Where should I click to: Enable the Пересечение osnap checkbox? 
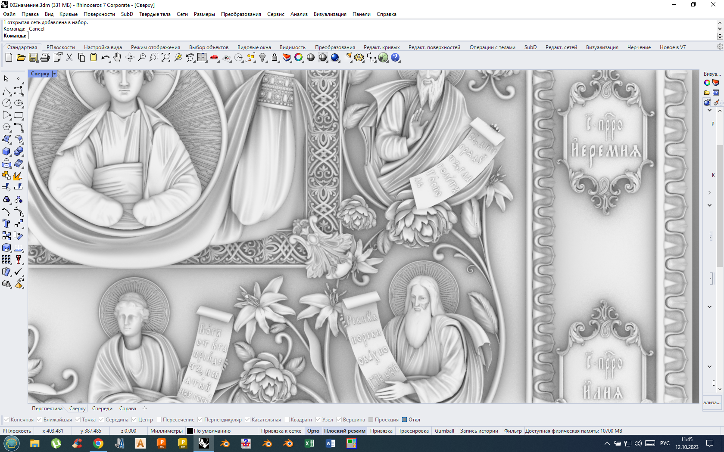(159, 420)
